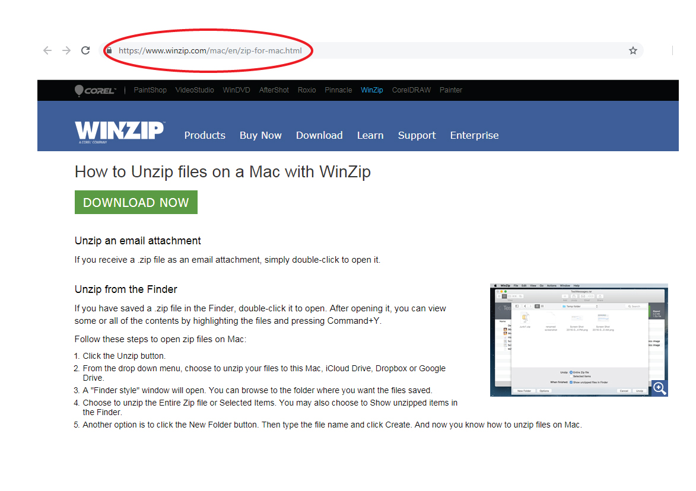Open the Support menu item
The width and height of the screenshot is (696, 491).
(x=417, y=135)
